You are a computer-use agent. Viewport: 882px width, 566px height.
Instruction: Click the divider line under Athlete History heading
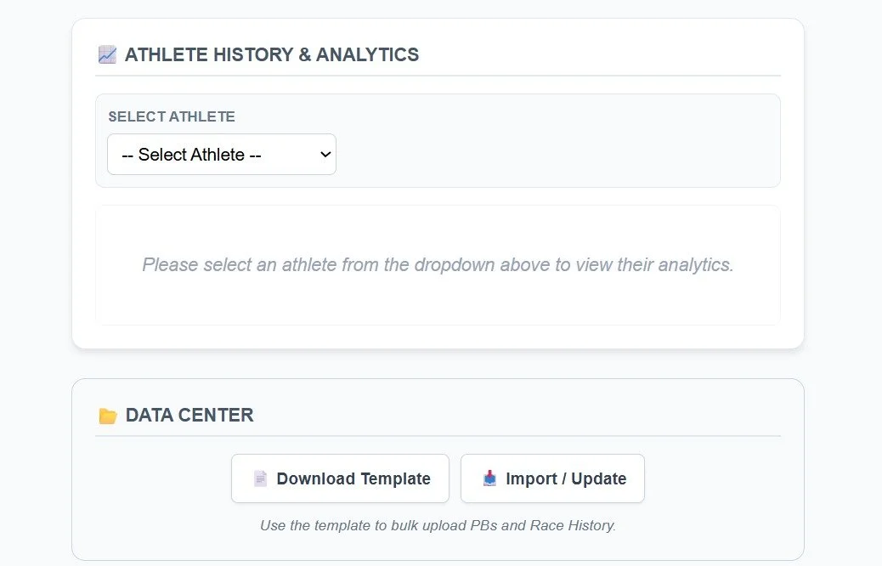pos(438,76)
